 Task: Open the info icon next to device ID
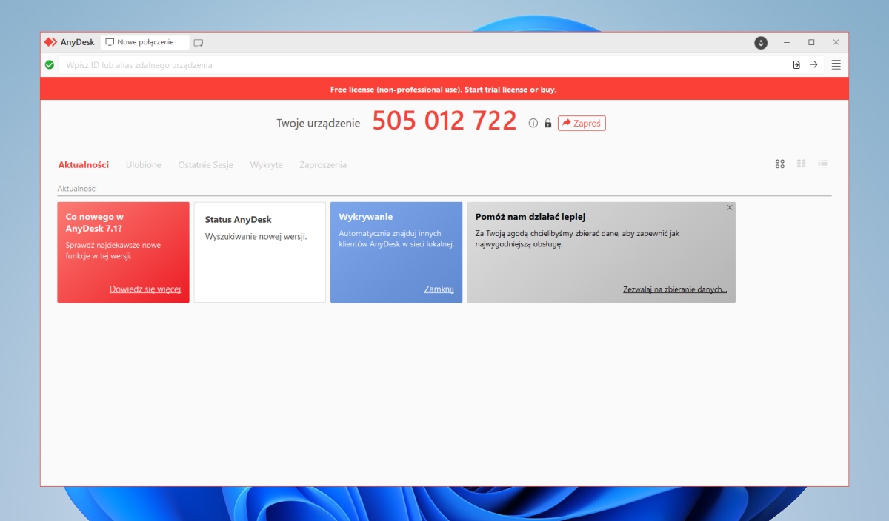[x=533, y=123]
